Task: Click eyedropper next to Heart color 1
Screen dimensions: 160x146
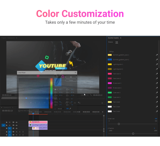Action: pyautogui.click(x=157, y=74)
